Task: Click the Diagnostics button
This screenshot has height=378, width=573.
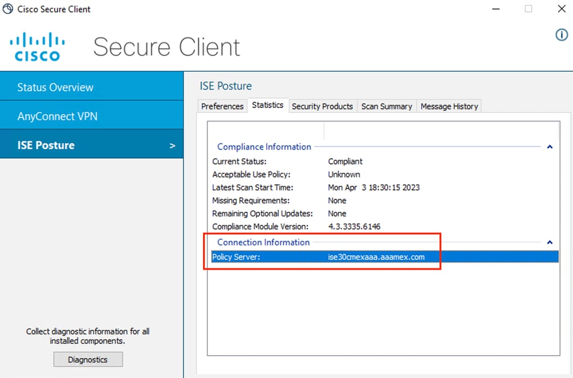Action: [x=87, y=359]
